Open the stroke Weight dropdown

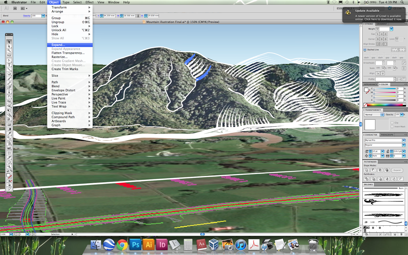[x=391, y=29]
